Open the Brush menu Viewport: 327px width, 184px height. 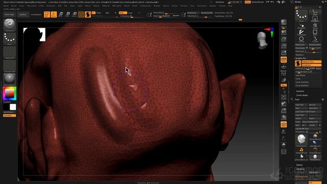(x=14, y=6)
